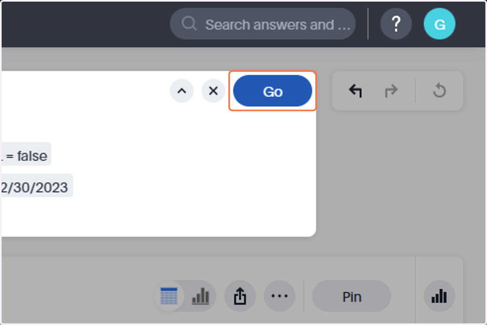487x325 pixels.
Task: Redo the reverted search change
Action: 391,91
